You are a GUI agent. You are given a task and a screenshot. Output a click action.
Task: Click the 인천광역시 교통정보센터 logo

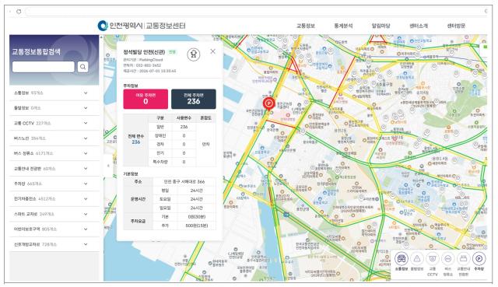(x=142, y=26)
